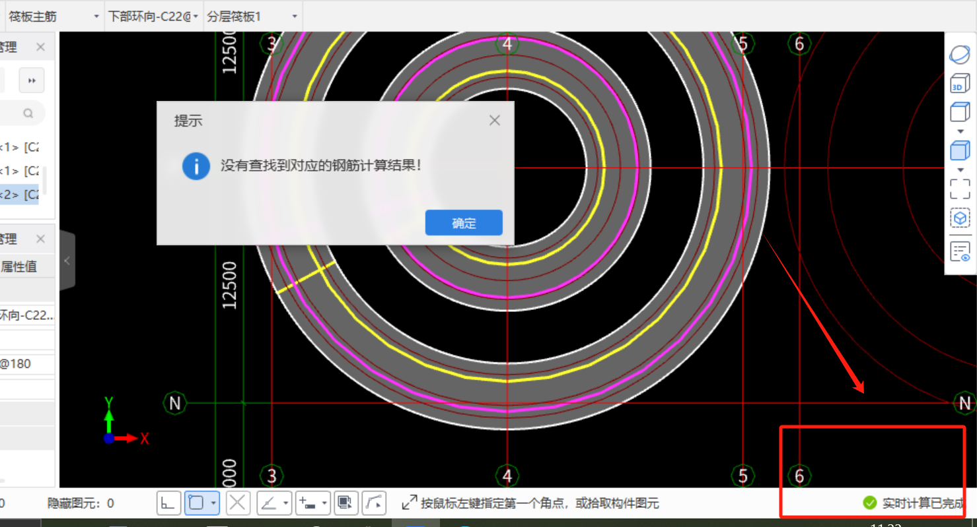
Task: Click the full-screen extents frame icon
Action: pyautogui.click(x=960, y=189)
